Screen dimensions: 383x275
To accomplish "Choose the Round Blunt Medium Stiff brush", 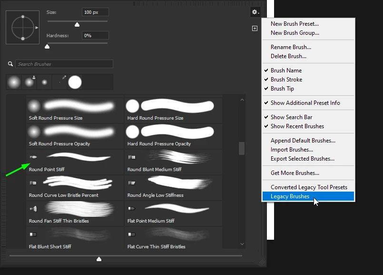I will coord(174,162).
